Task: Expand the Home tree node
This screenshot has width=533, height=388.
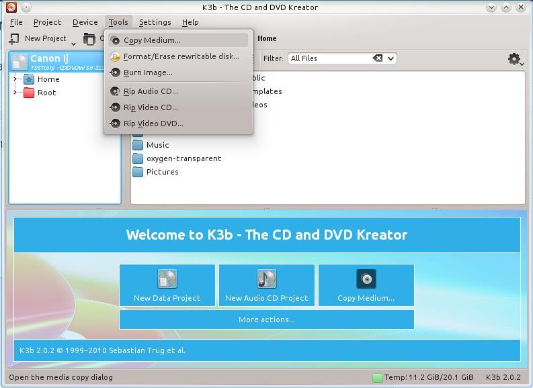Action: (x=15, y=79)
